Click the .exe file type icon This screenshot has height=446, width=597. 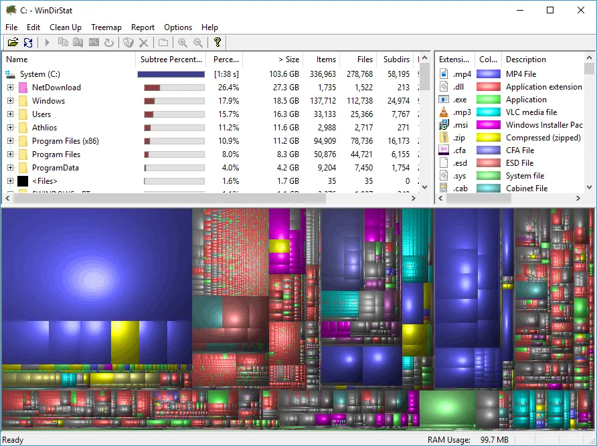coord(444,100)
